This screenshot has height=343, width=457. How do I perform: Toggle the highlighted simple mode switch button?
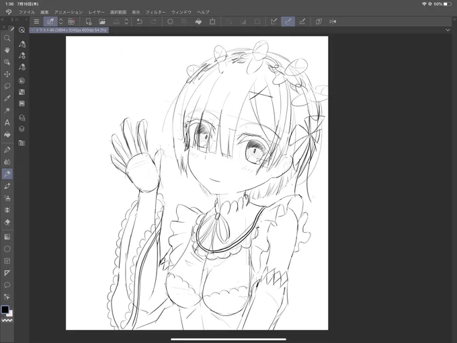click(x=50, y=22)
